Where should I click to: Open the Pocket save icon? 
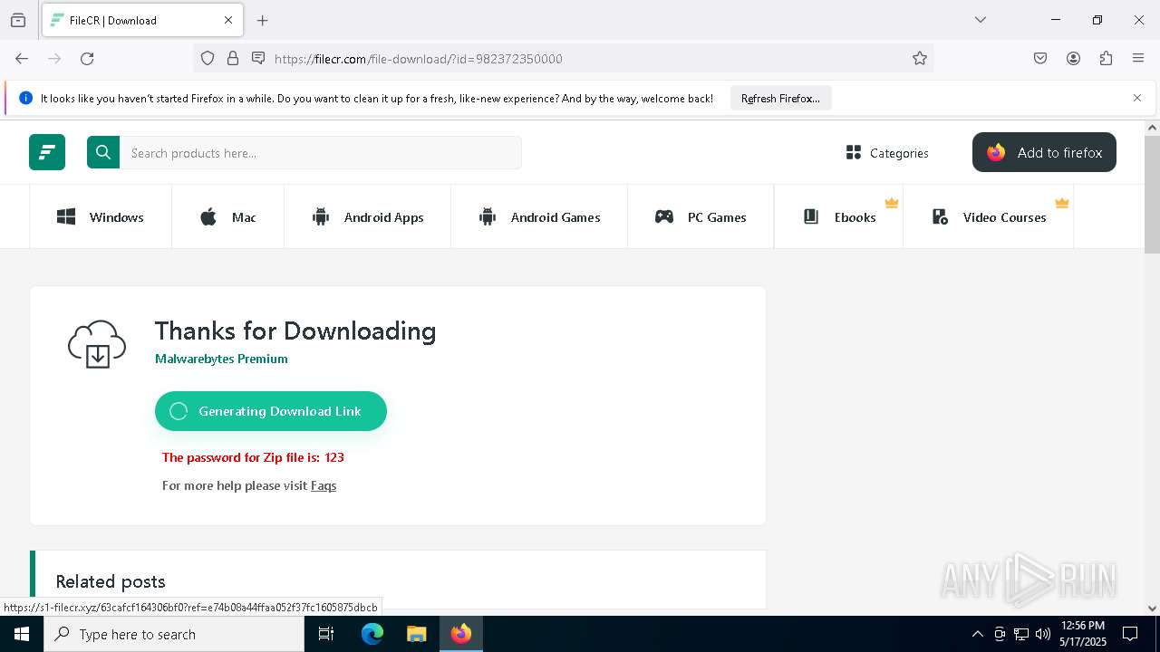pyautogui.click(x=1040, y=58)
